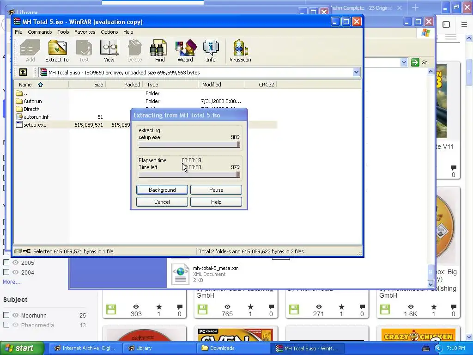Click the drive icon in the WinRAR status bar
Image resolution: width=473 pixels, height=355 pixels.
[18, 251]
